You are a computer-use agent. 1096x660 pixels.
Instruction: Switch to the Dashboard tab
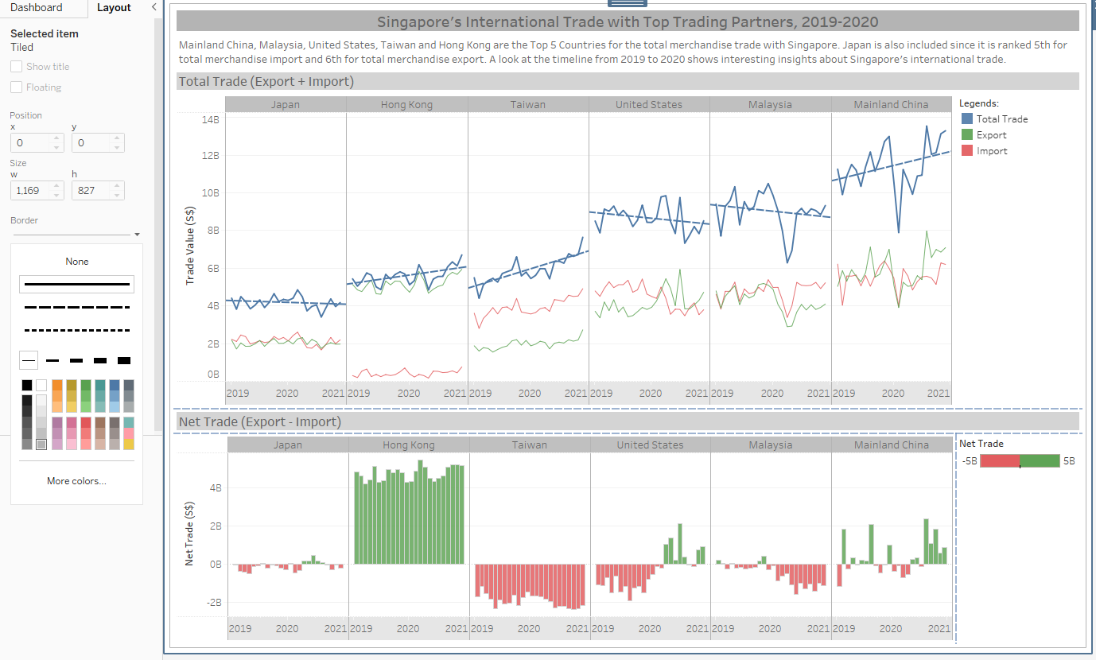click(36, 7)
